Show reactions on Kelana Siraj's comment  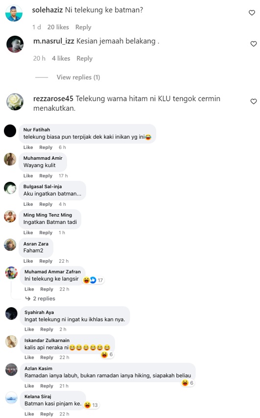pos(91,405)
